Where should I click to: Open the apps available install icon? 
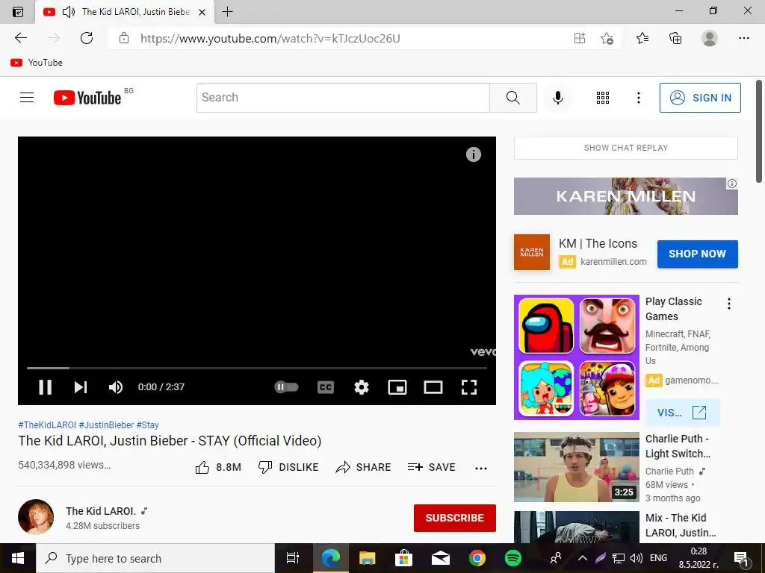[579, 38]
